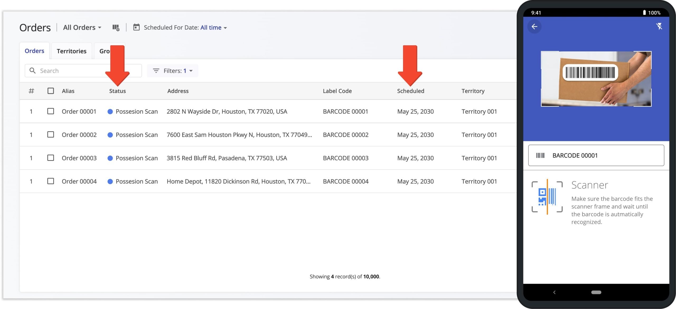This screenshot has height=309, width=676.
Task: Tap the Android home pill button
Action: (596, 292)
